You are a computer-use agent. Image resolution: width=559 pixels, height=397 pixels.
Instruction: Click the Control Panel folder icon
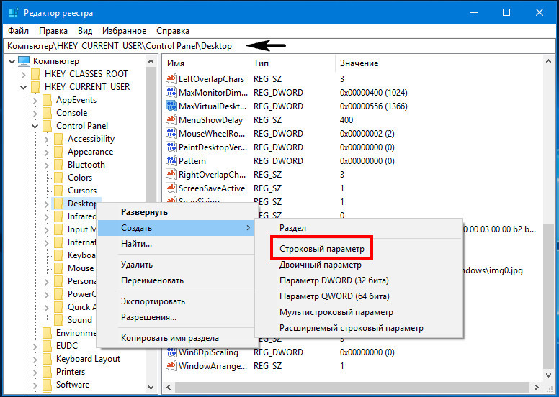tap(47, 126)
